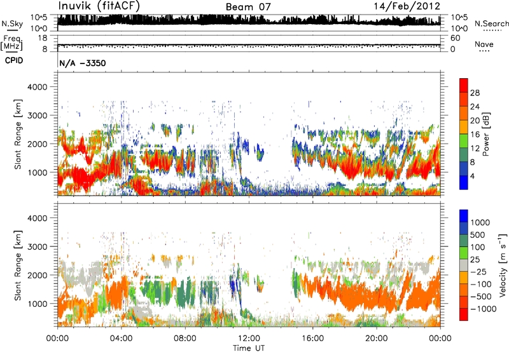Click the blue Power segment between 4 and 8
Image resolution: width=509 pixels, height=352 pixels.
464,168
